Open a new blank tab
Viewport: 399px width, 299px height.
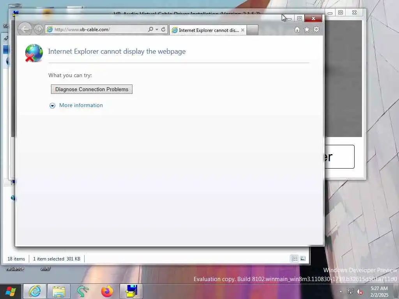tap(252, 30)
